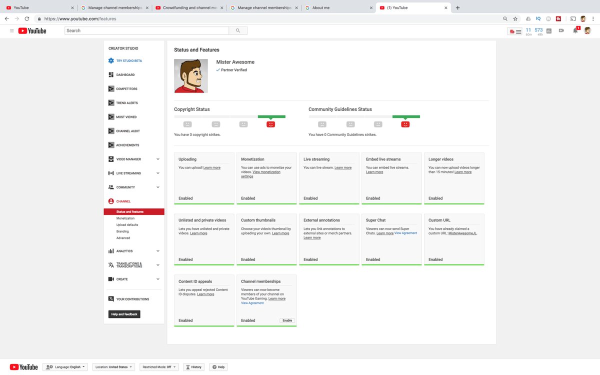
Task: Open the bar chart stats icon in header
Action: pyautogui.click(x=549, y=31)
